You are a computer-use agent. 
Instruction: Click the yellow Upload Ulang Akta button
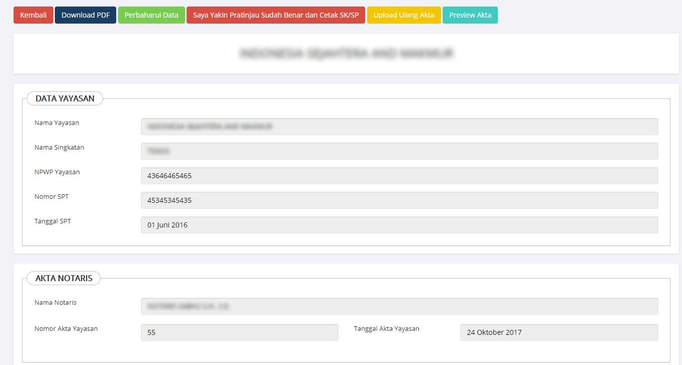[x=404, y=15]
